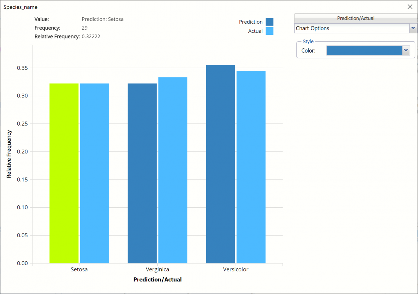
Task: Click the dark blue Prediction legend swatch
Action: [269, 22]
